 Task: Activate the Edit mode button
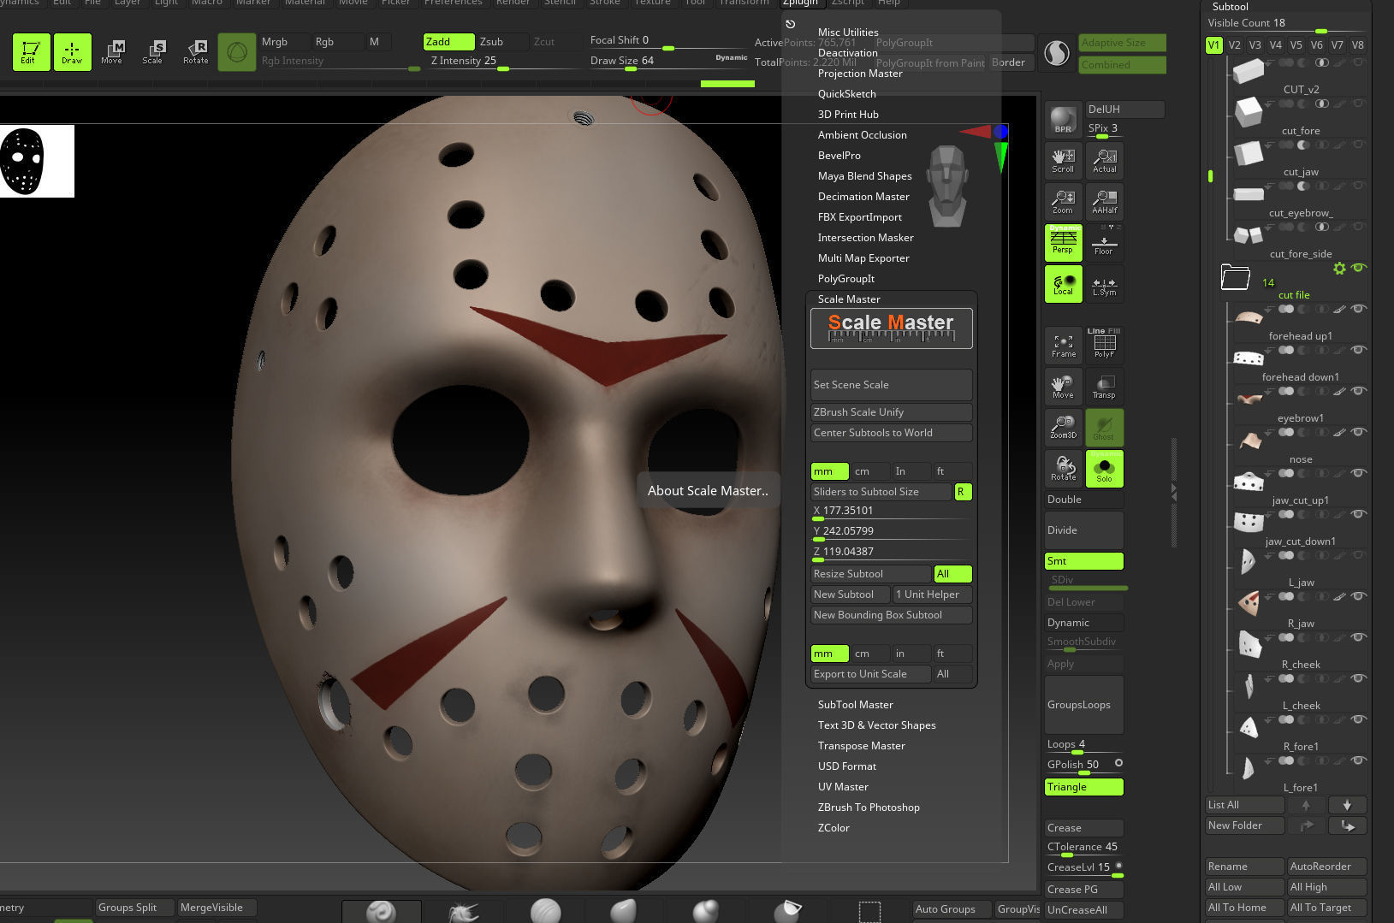pyautogui.click(x=31, y=52)
